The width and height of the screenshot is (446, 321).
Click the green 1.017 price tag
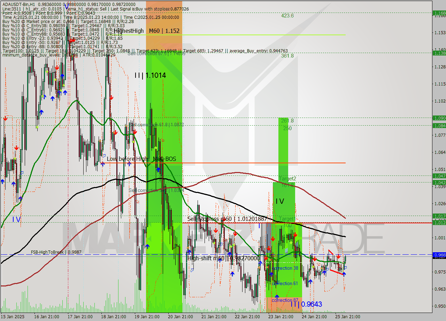point(439,216)
